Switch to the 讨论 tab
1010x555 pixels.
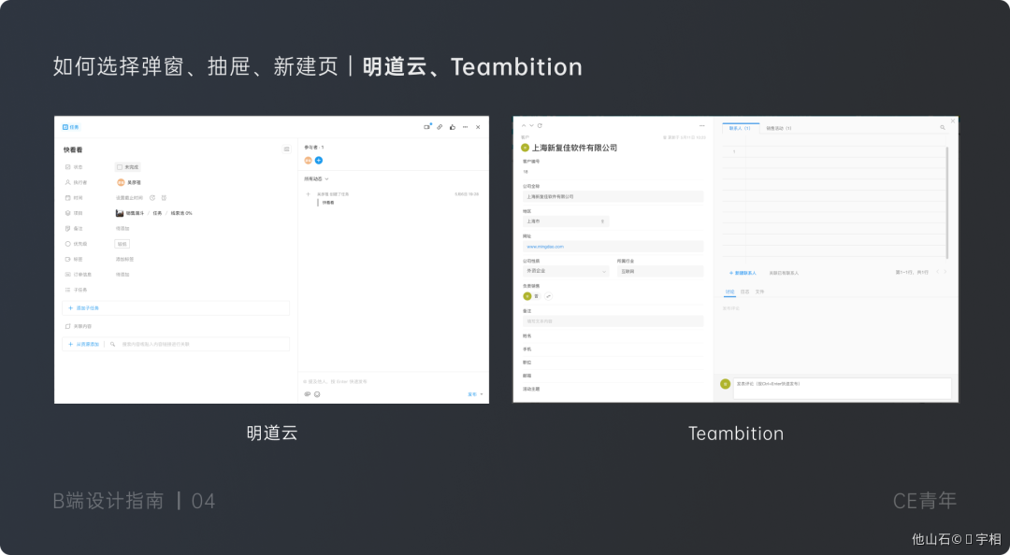(729, 292)
